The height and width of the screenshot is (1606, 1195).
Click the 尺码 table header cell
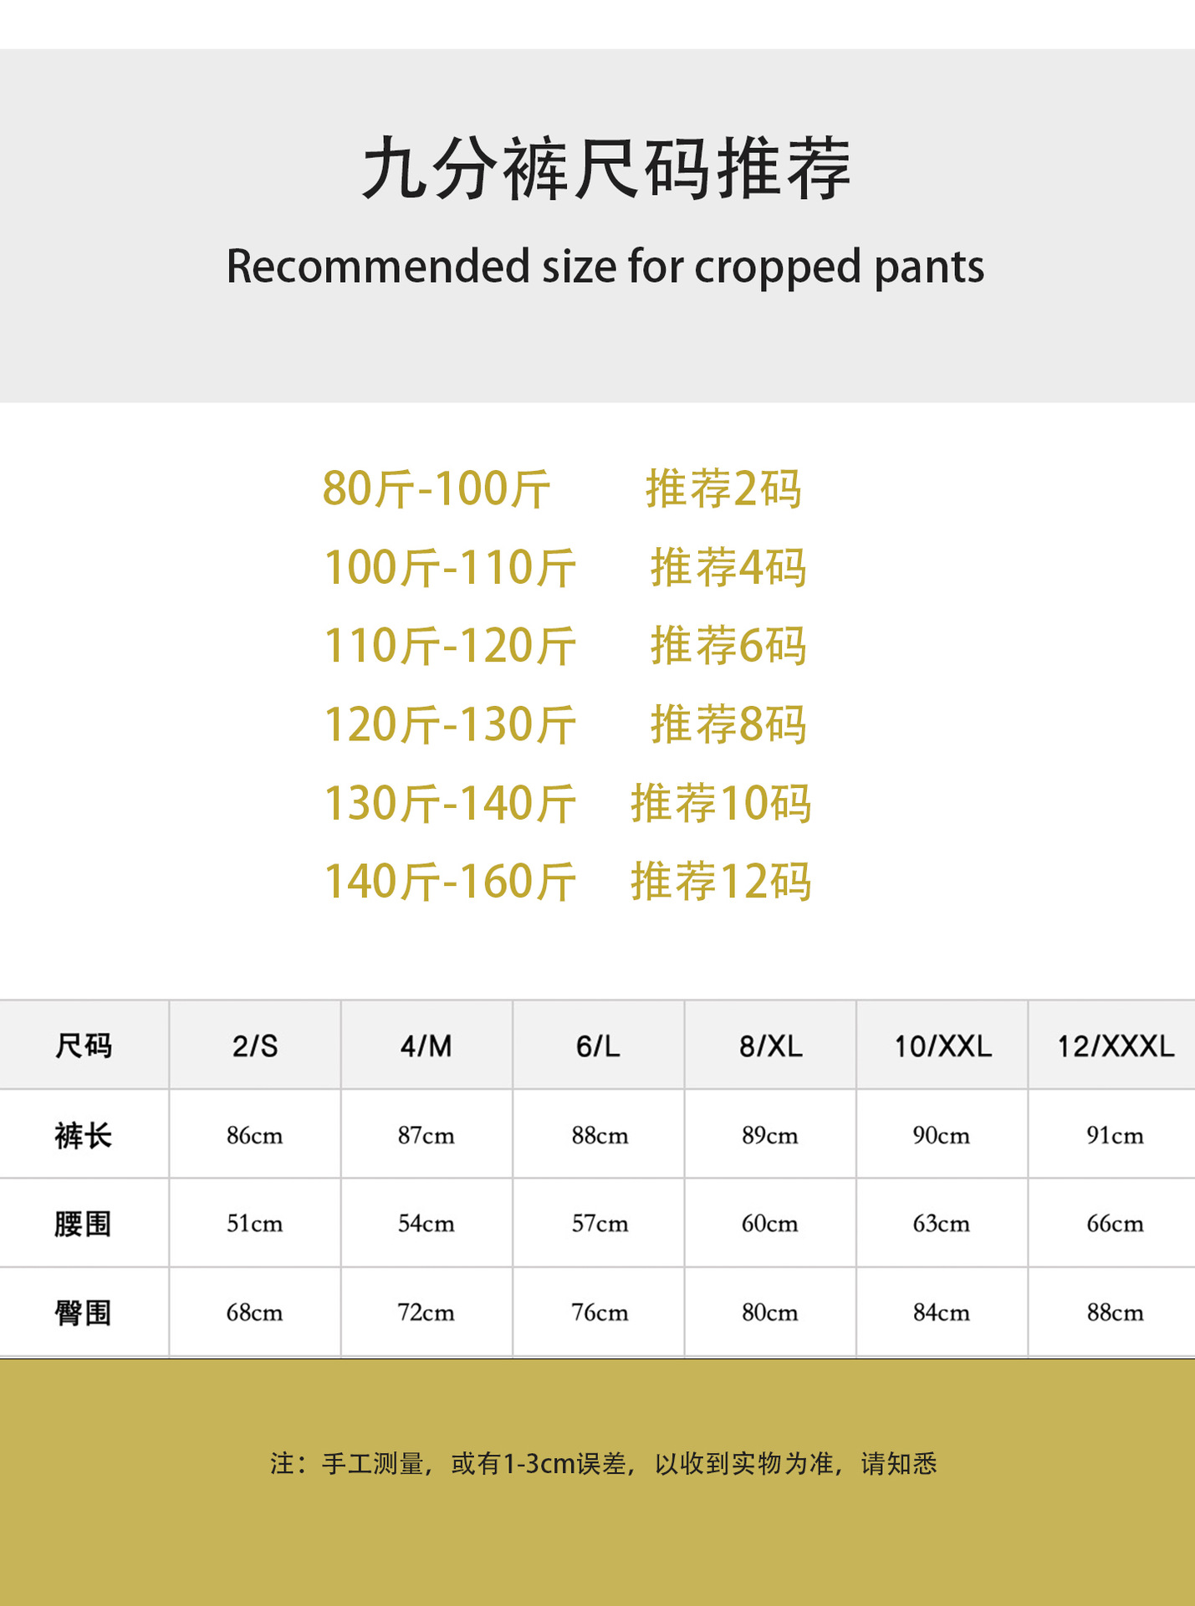(84, 1046)
